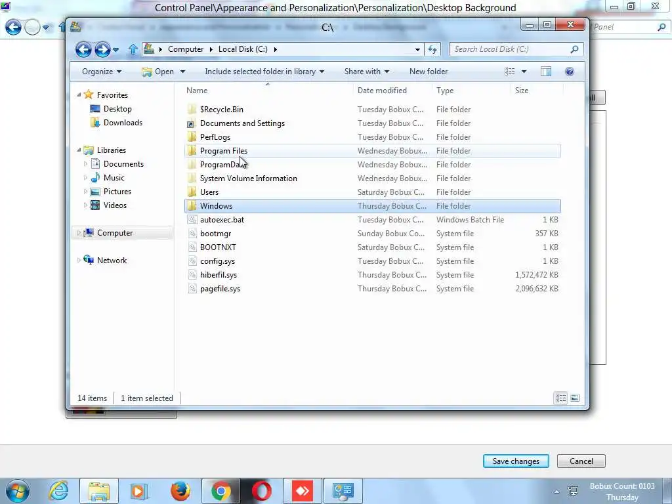The height and width of the screenshot is (504, 672).
Task: Expand the Pictures library
Action: [85, 192]
